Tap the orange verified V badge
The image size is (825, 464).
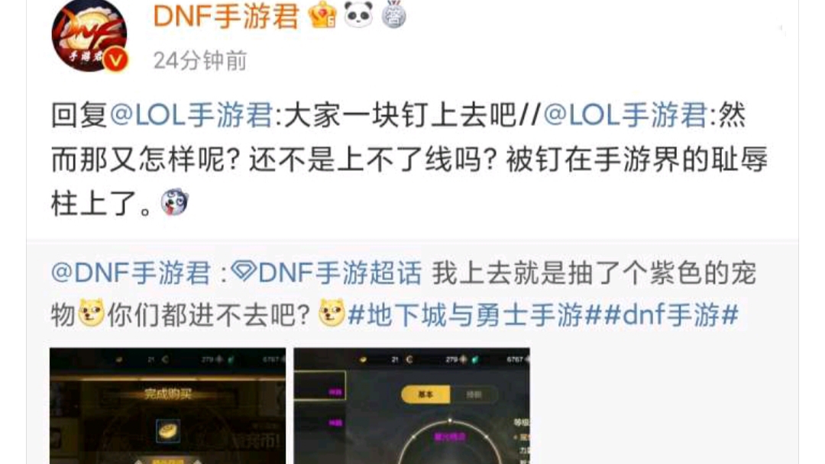115,60
